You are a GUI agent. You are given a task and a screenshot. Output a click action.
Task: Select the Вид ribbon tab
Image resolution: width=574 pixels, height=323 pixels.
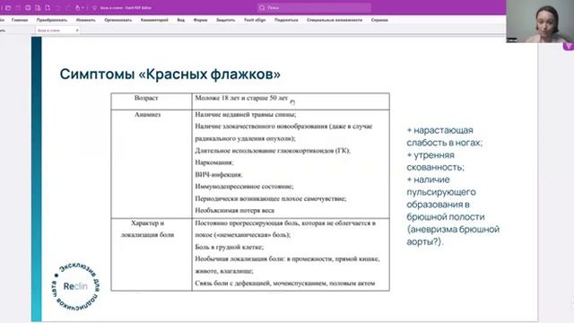tap(181, 20)
